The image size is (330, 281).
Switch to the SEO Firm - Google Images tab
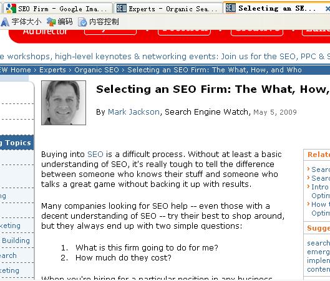pos(57,9)
